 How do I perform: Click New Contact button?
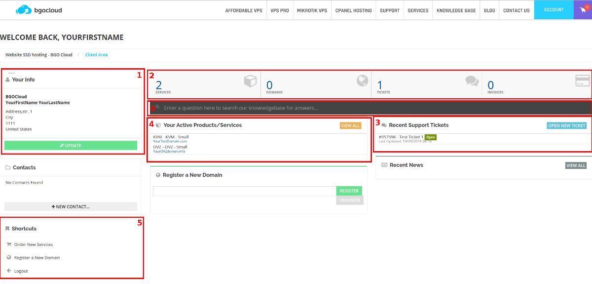coord(71,206)
